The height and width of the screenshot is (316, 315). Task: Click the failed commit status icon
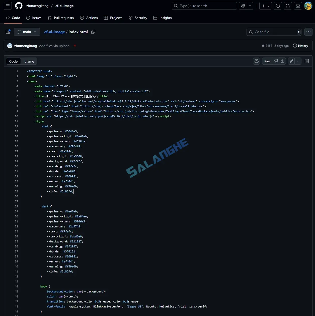pos(75,46)
